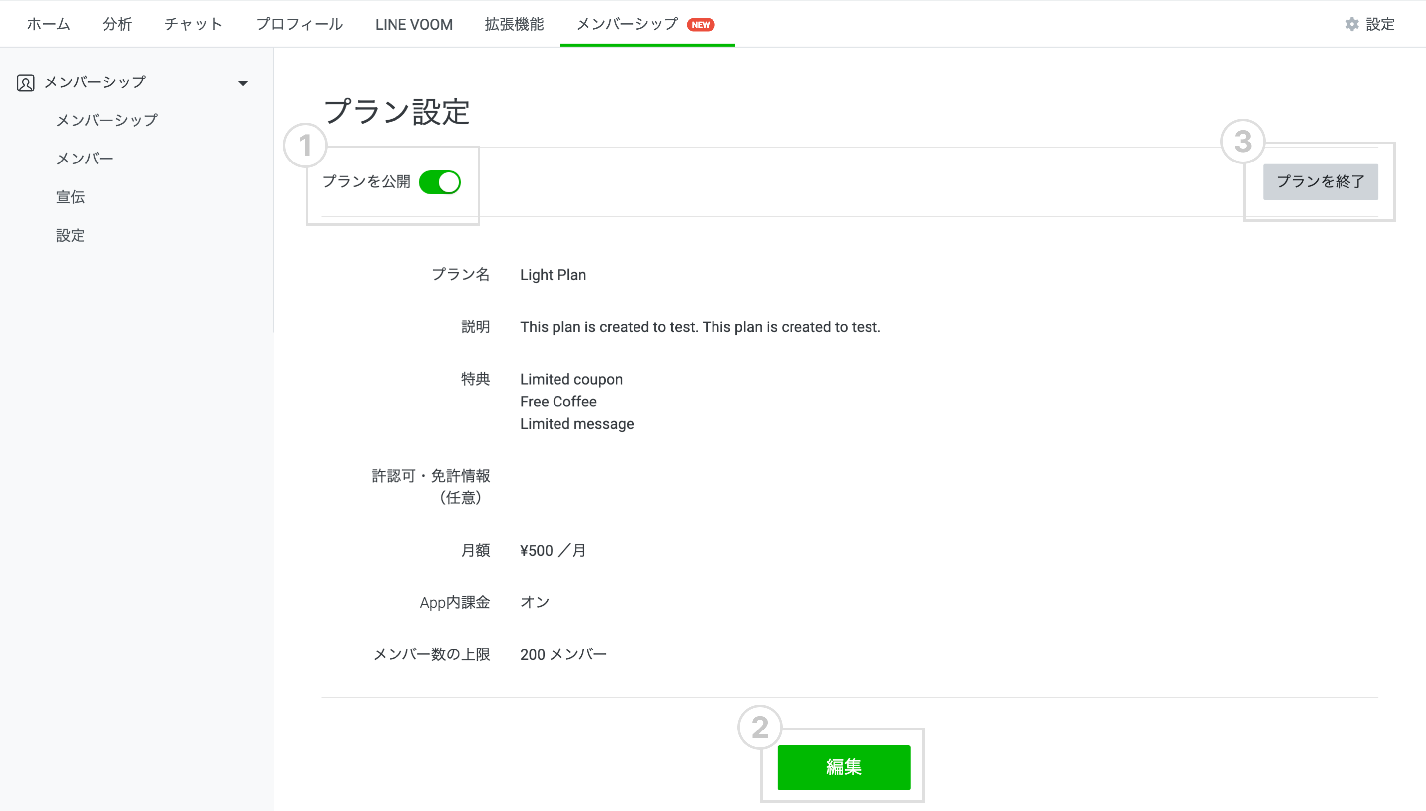Screen dimensions: 1426x811
Task: Click the メンバーシップ sidebar section header
Action: click(x=95, y=82)
